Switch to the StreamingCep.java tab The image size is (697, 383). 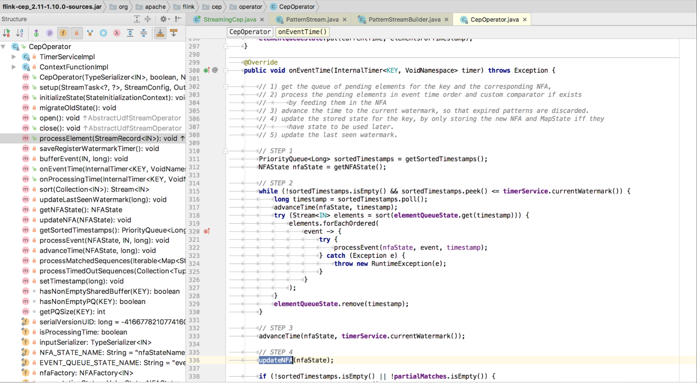coord(229,20)
